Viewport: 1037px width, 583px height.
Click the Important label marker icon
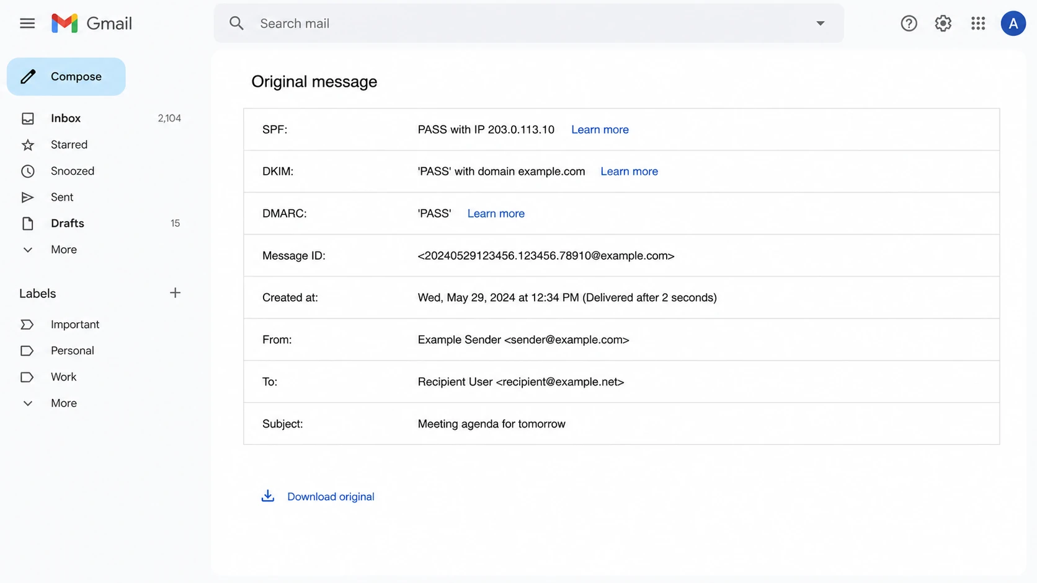(x=27, y=325)
